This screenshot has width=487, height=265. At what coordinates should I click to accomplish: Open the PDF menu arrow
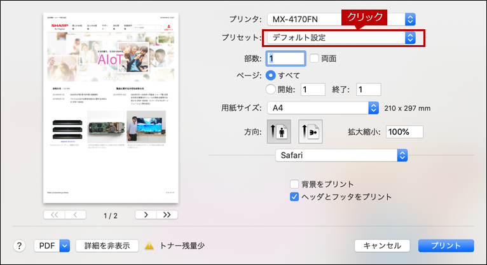(x=65, y=246)
